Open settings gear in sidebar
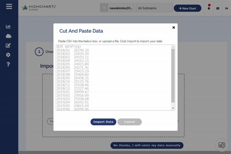This screenshot has height=154, width=231. coord(8,55)
